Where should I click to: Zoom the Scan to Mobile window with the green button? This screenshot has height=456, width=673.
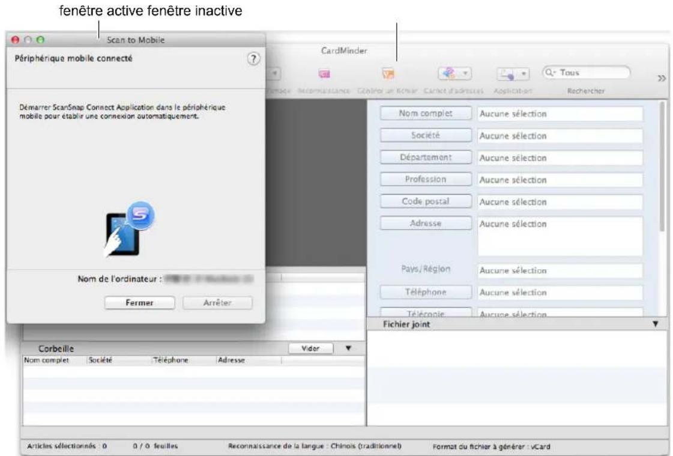tap(40, 40)
